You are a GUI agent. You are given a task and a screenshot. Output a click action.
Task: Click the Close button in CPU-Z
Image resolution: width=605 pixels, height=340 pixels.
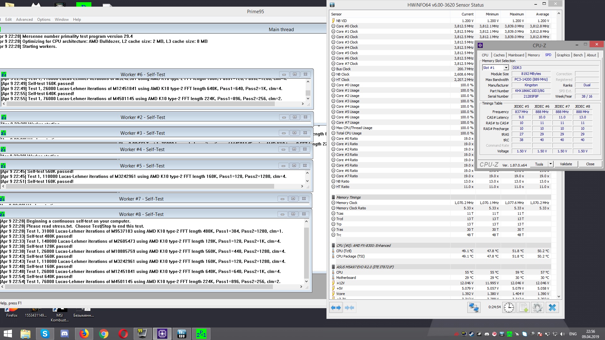pos(590,164)
